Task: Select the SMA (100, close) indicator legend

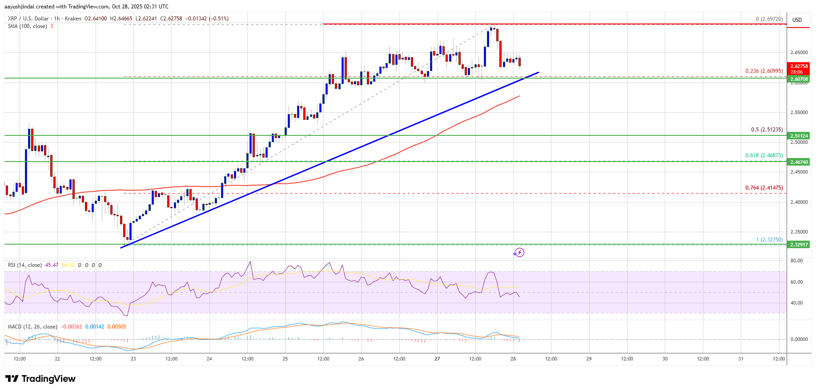Action: point(27,26)
